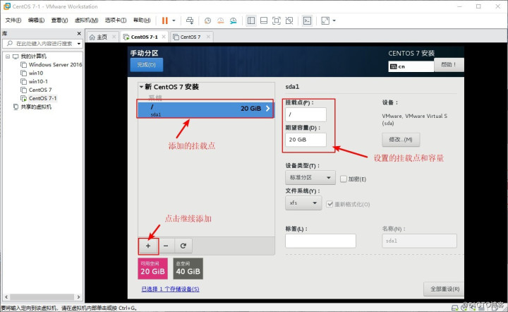
Task: Click the 帮助! help button
Action: 449,64
